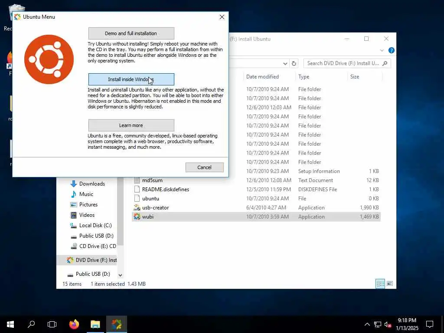The height and width of the screenshot is (333, 444).
Task: Open Pictures in navigation pane
Action: point(88,205)
